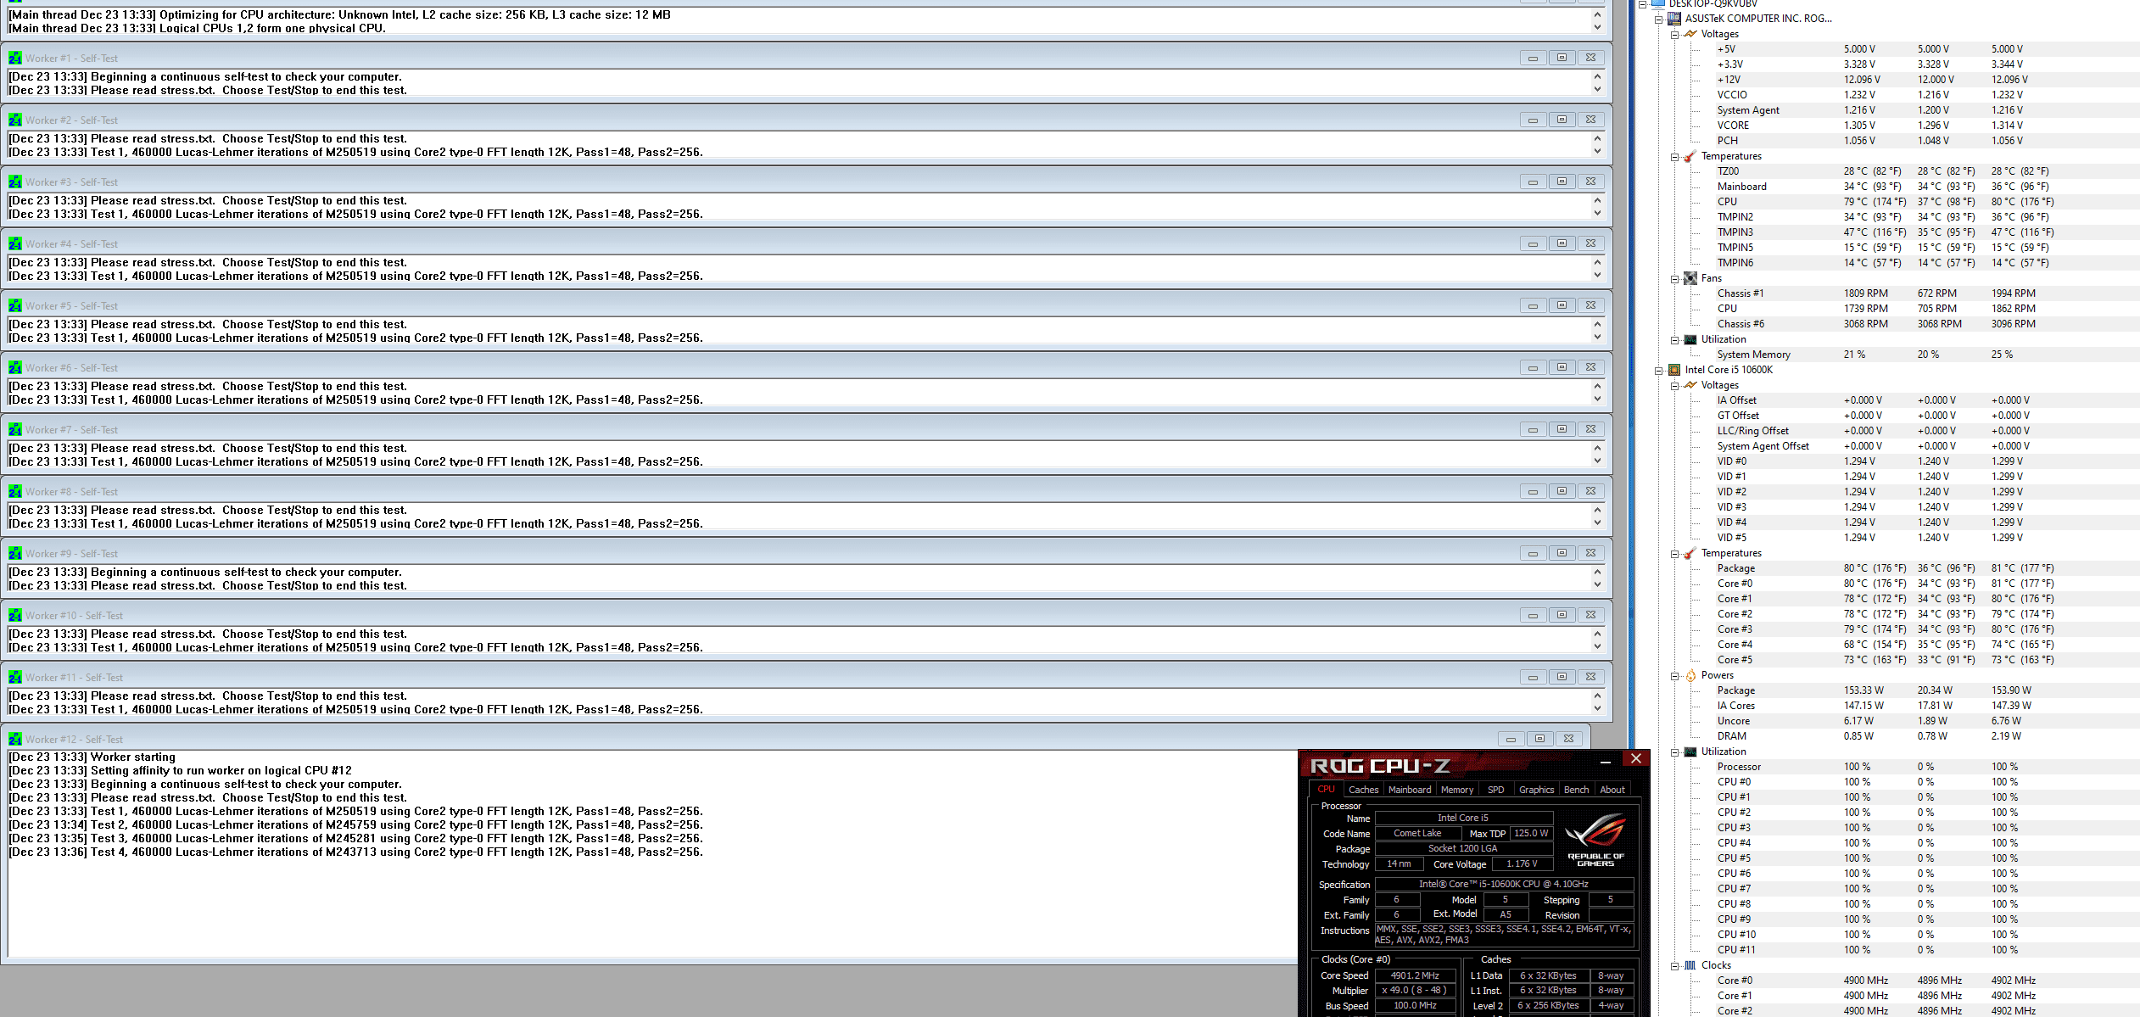This screenshot has height=1017, width=2140.
Task: Collapse the Fans tree node
Action: pos(1675,279)
